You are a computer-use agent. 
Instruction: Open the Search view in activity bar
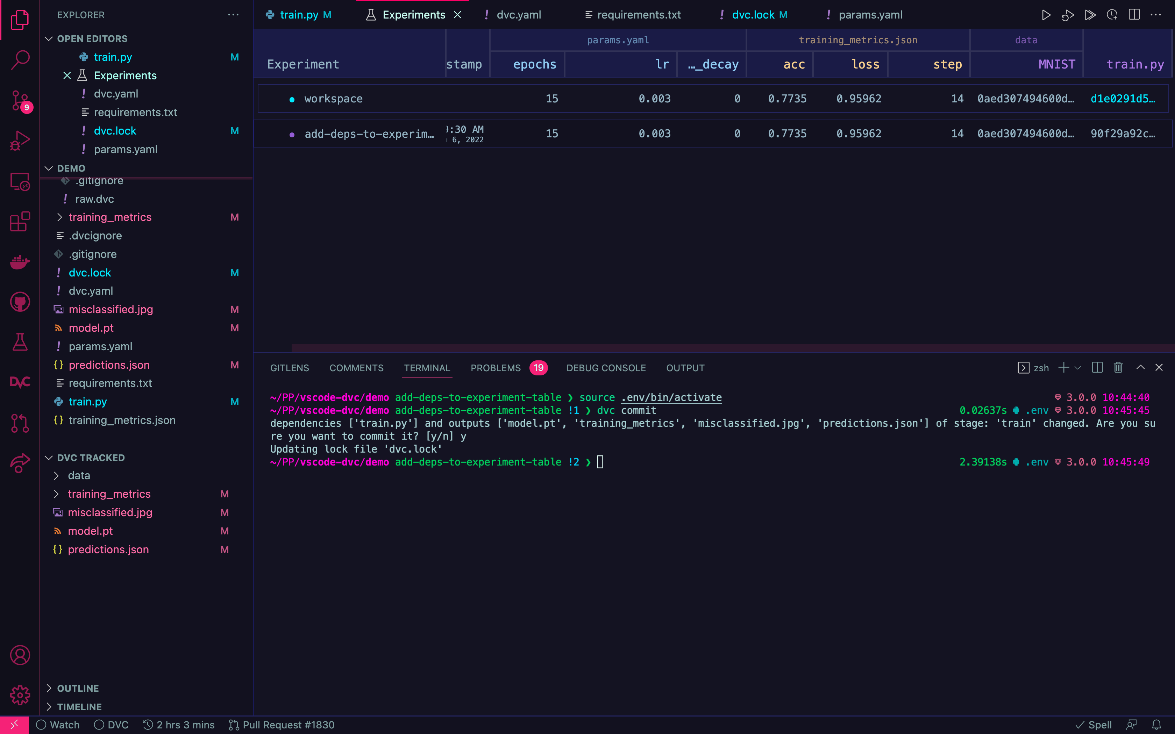[20, 60]
